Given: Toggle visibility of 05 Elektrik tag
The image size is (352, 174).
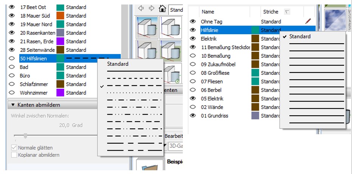Looking at the screenshot, I should tap(193, 98).
